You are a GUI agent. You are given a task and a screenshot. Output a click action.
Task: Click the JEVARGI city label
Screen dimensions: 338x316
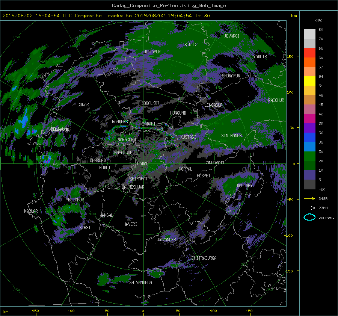coord(232,36)
